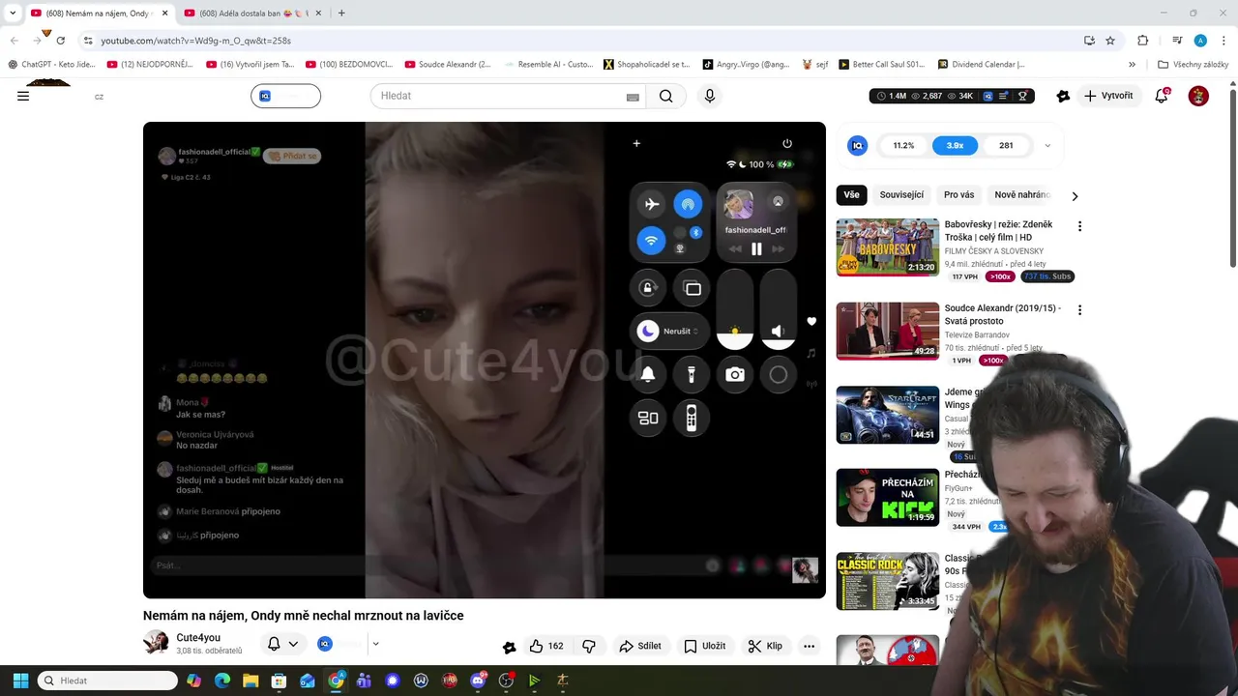
Task: Click the install/cast icon in address bar
Action: click(1090, 41)
